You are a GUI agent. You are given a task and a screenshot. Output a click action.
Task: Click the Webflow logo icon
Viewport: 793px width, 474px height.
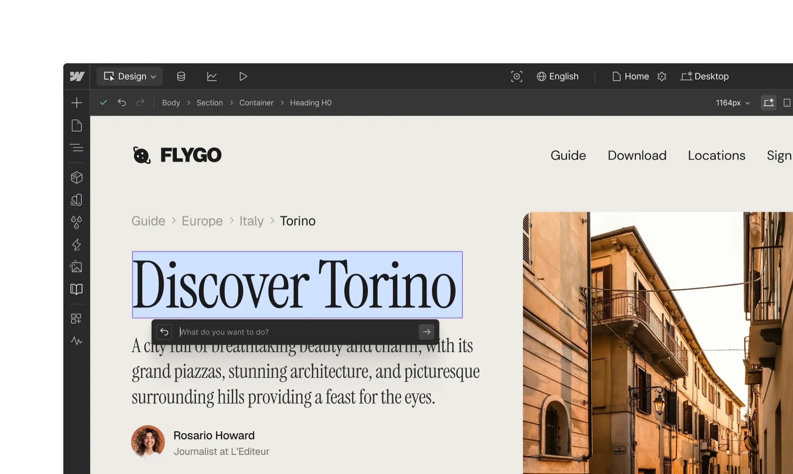pyautogui.click(x=77, y=76)
